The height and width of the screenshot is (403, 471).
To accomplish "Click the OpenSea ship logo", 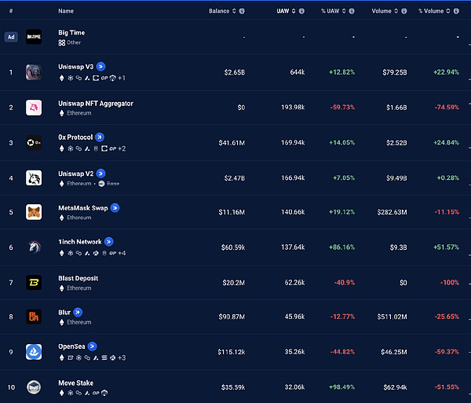I will point(34,351).
